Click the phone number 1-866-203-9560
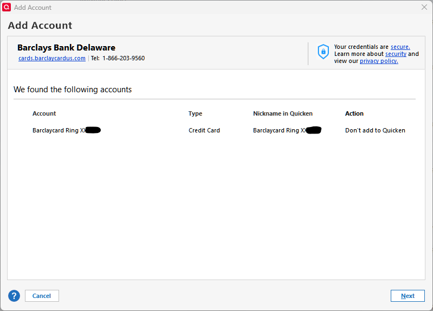The image size is (433, 311). coord(124,58)
